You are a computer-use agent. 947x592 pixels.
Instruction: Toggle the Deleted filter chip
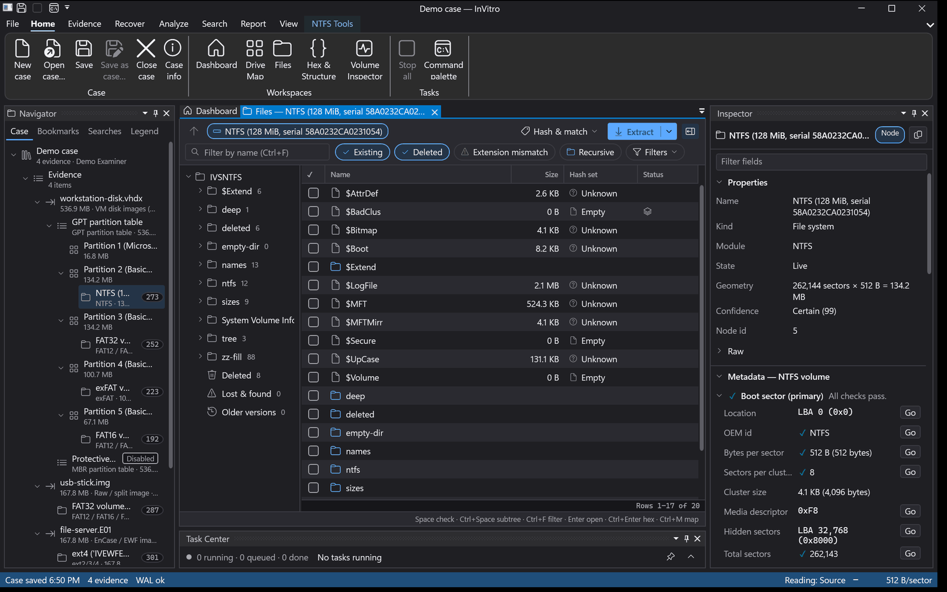tap(422, 152)
